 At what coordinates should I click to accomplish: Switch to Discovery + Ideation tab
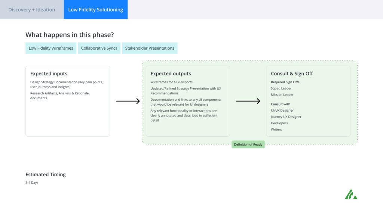[32, 9]
